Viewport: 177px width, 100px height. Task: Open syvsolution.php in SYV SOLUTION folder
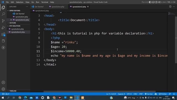[x=17, y=29]
